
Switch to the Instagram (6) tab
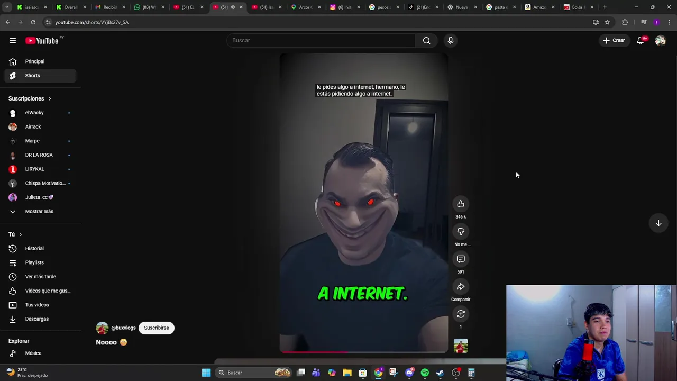(344, 7)
